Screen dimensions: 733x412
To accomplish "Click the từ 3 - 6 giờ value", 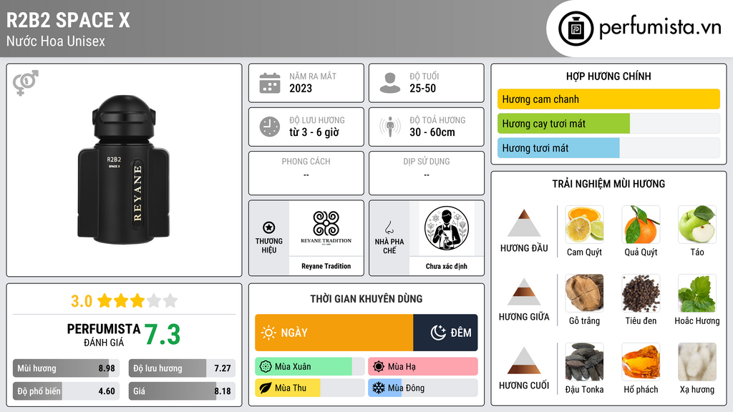I will click(x=314, y=132).
